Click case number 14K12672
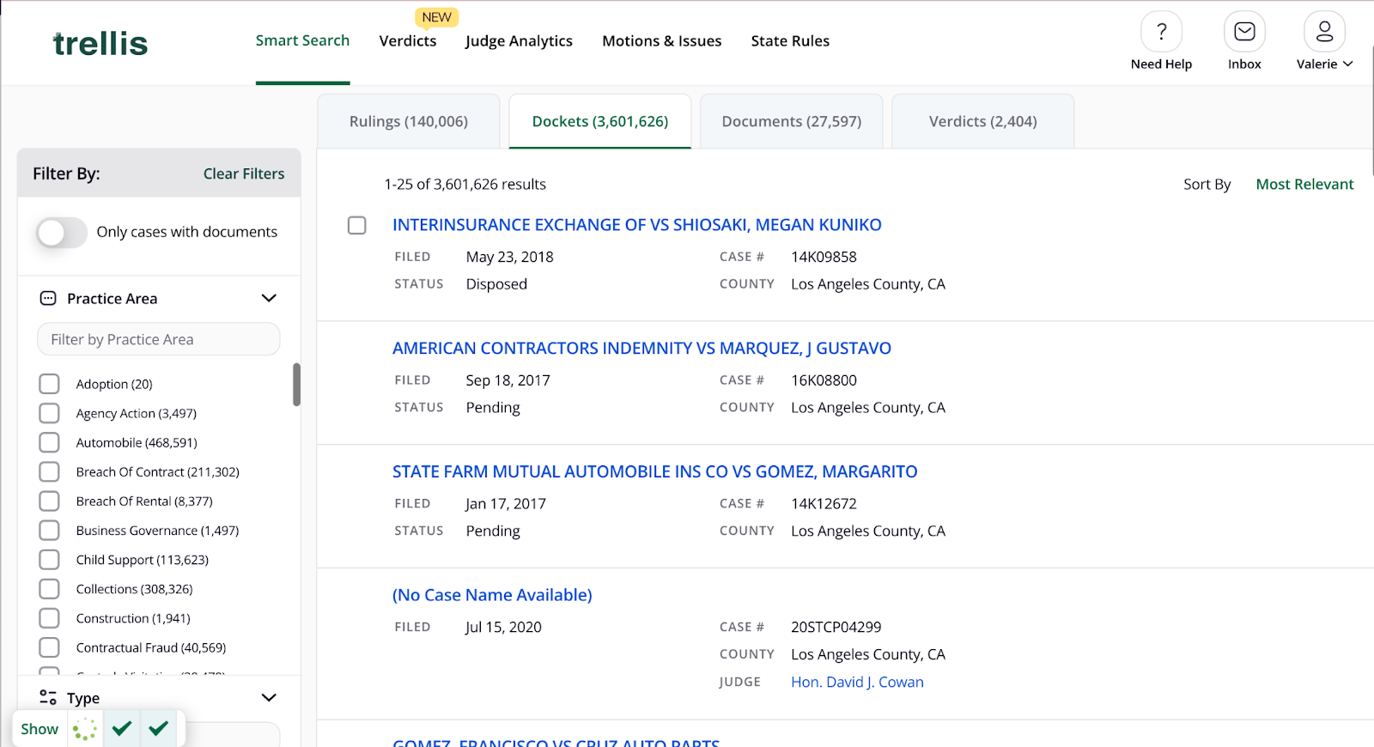Screen dimensions: 1374x747 [x=824, y=504]
